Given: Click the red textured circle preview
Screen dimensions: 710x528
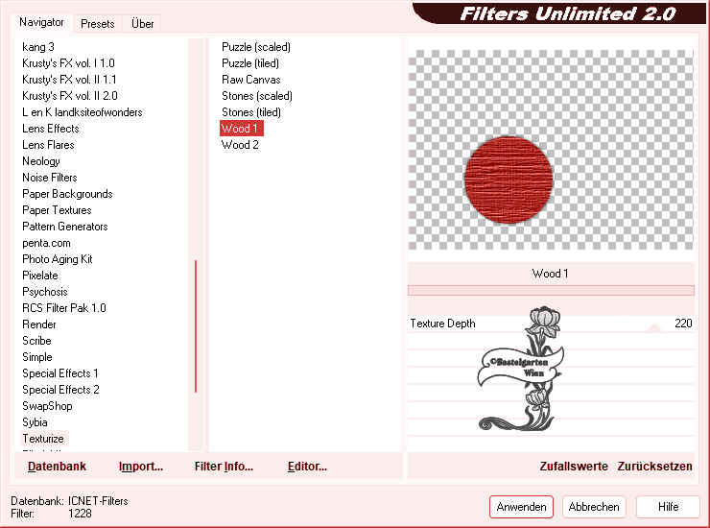Looking at the screenshot, I should click(509, 180).
